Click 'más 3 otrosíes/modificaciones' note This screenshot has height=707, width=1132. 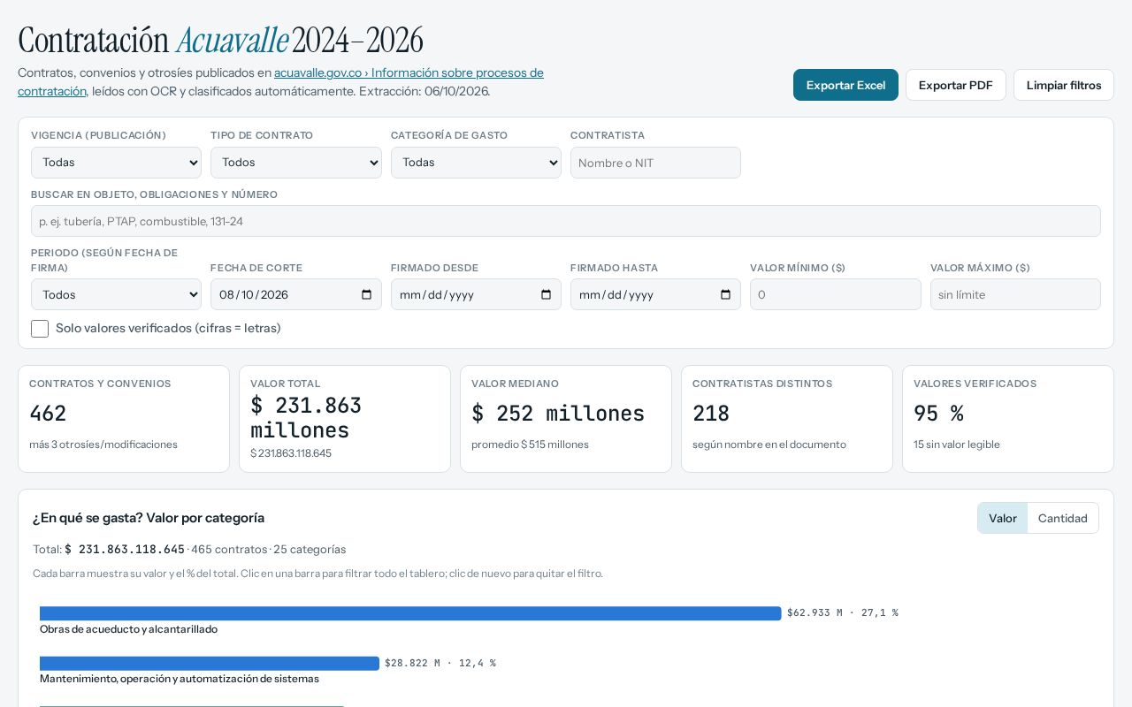103,445
